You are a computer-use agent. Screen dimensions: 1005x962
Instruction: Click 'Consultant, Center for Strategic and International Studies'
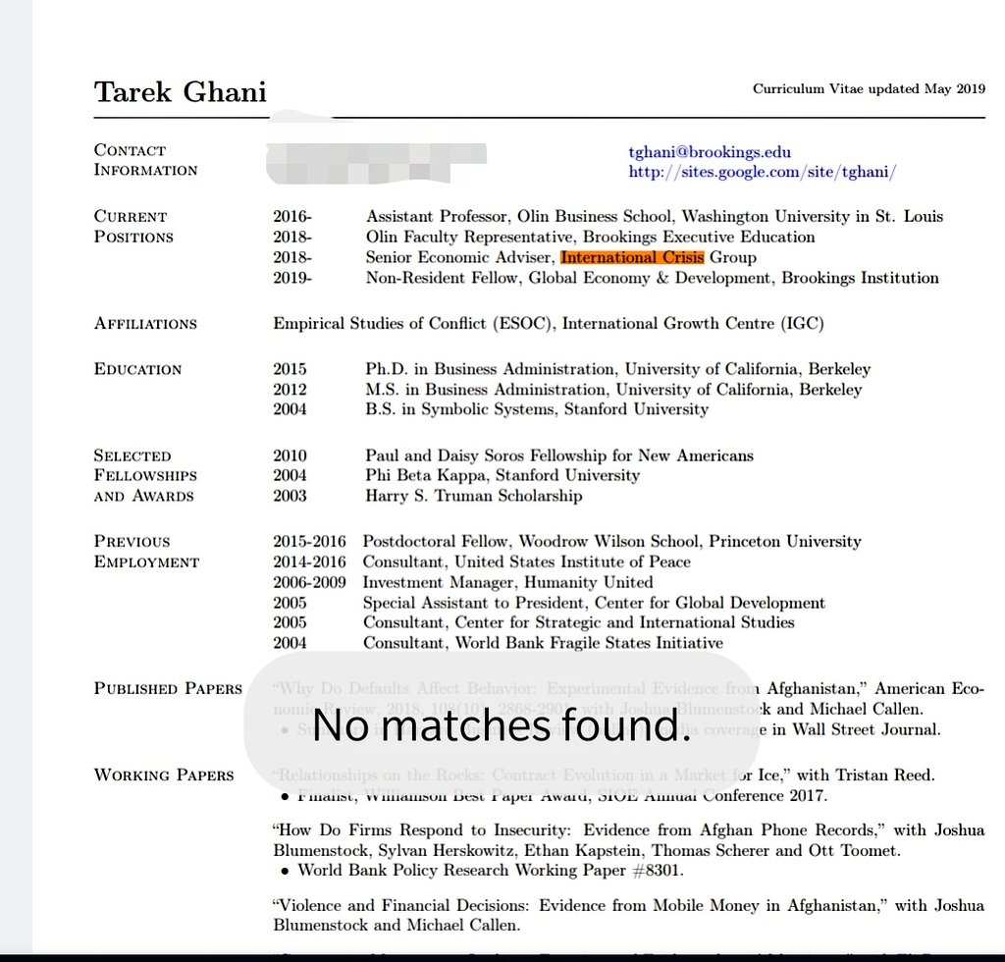click(x=579, y=622)
